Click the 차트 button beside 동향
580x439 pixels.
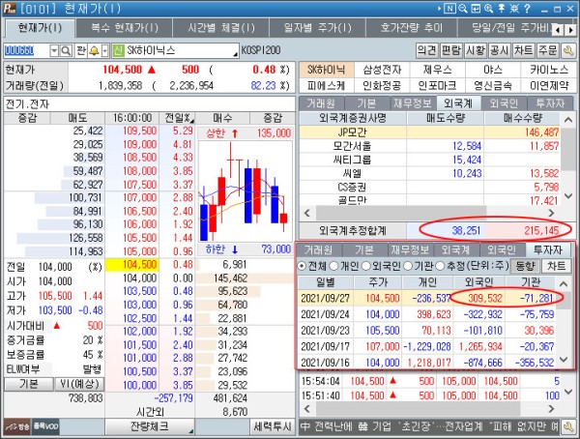[557, 266]
